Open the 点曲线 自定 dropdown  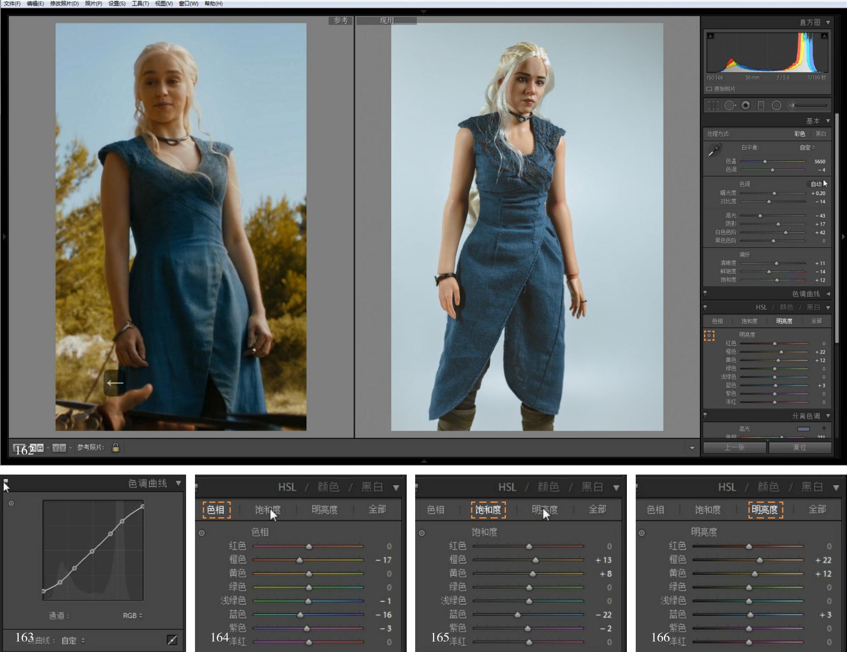coord(73,641)
